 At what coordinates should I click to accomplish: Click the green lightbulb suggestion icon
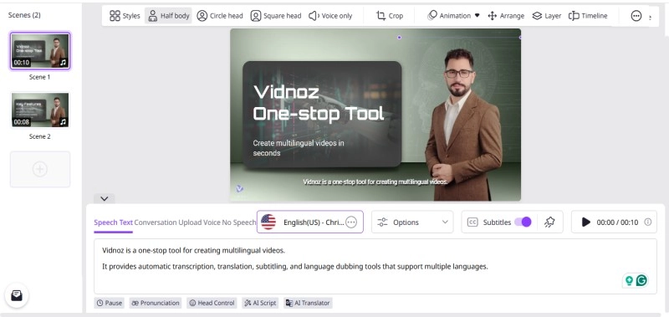pyautogui.click(x=629, y=280)
